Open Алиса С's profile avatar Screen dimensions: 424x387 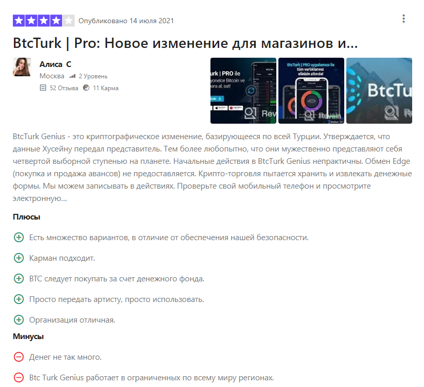click(22, 67)
